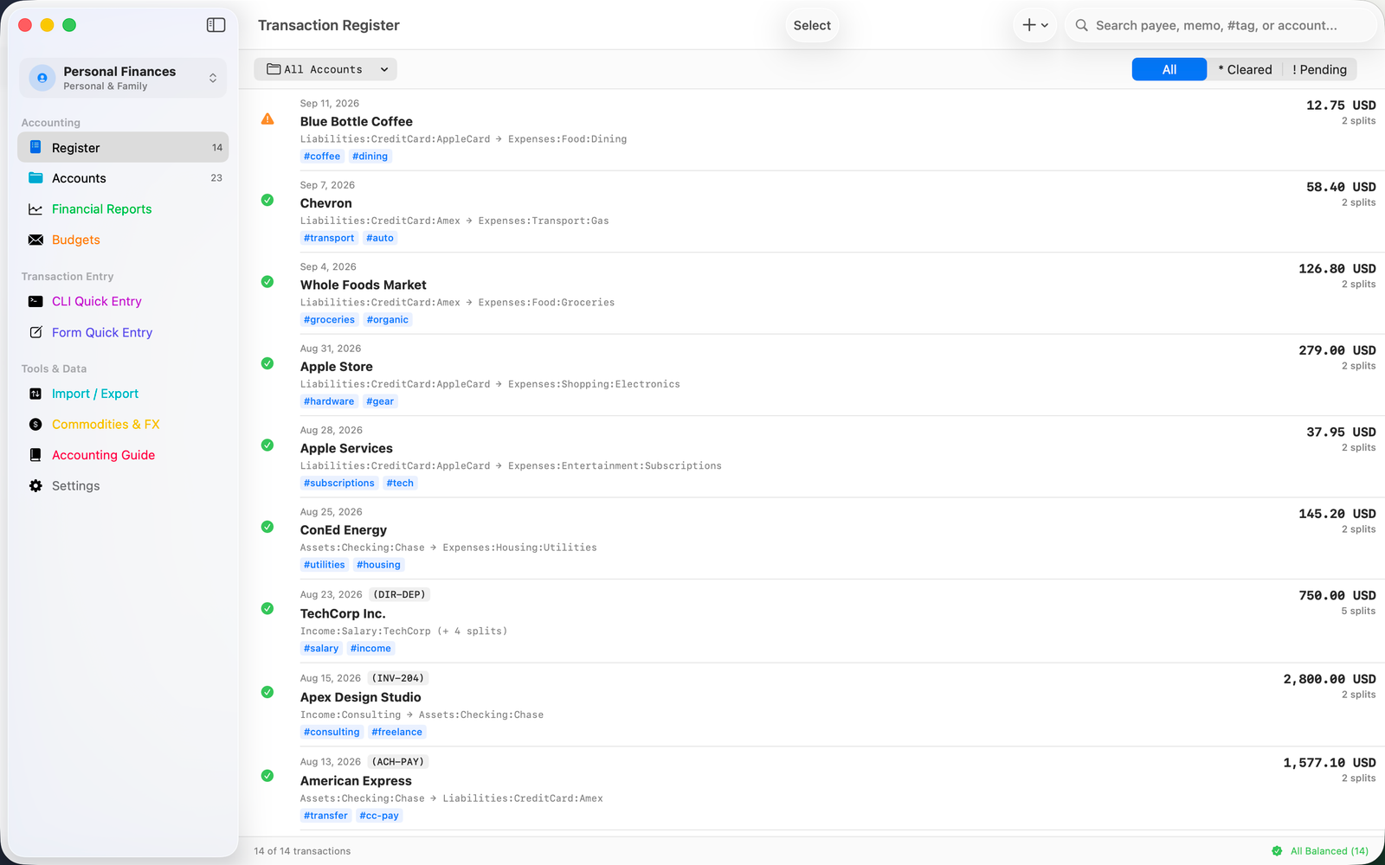
Task: Click the 5 splits label for TechCorp
Action: 1358,612
